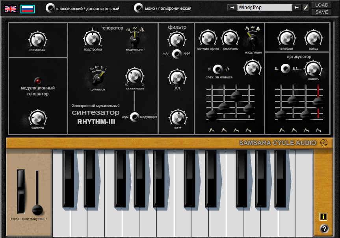
Task: Click the телефон volume knob
Action: point(286,38)
